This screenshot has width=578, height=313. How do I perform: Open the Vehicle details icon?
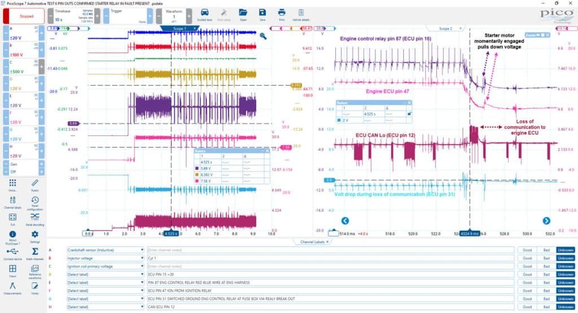tap(301, 15)
